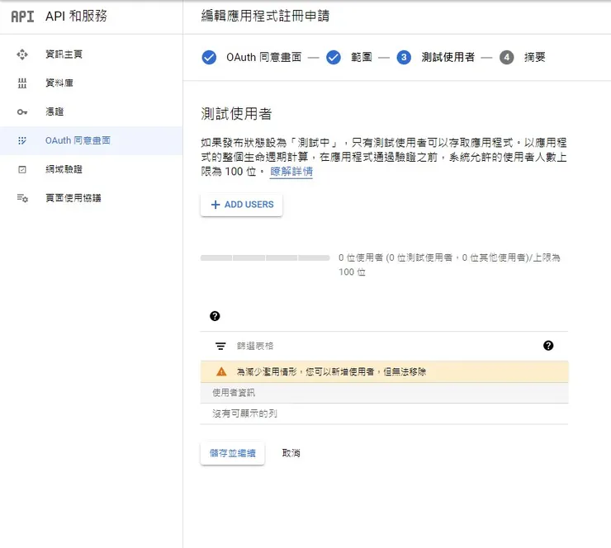Click the API 和服務 title
The image size is (611, 548).
(x=76, y=17)
